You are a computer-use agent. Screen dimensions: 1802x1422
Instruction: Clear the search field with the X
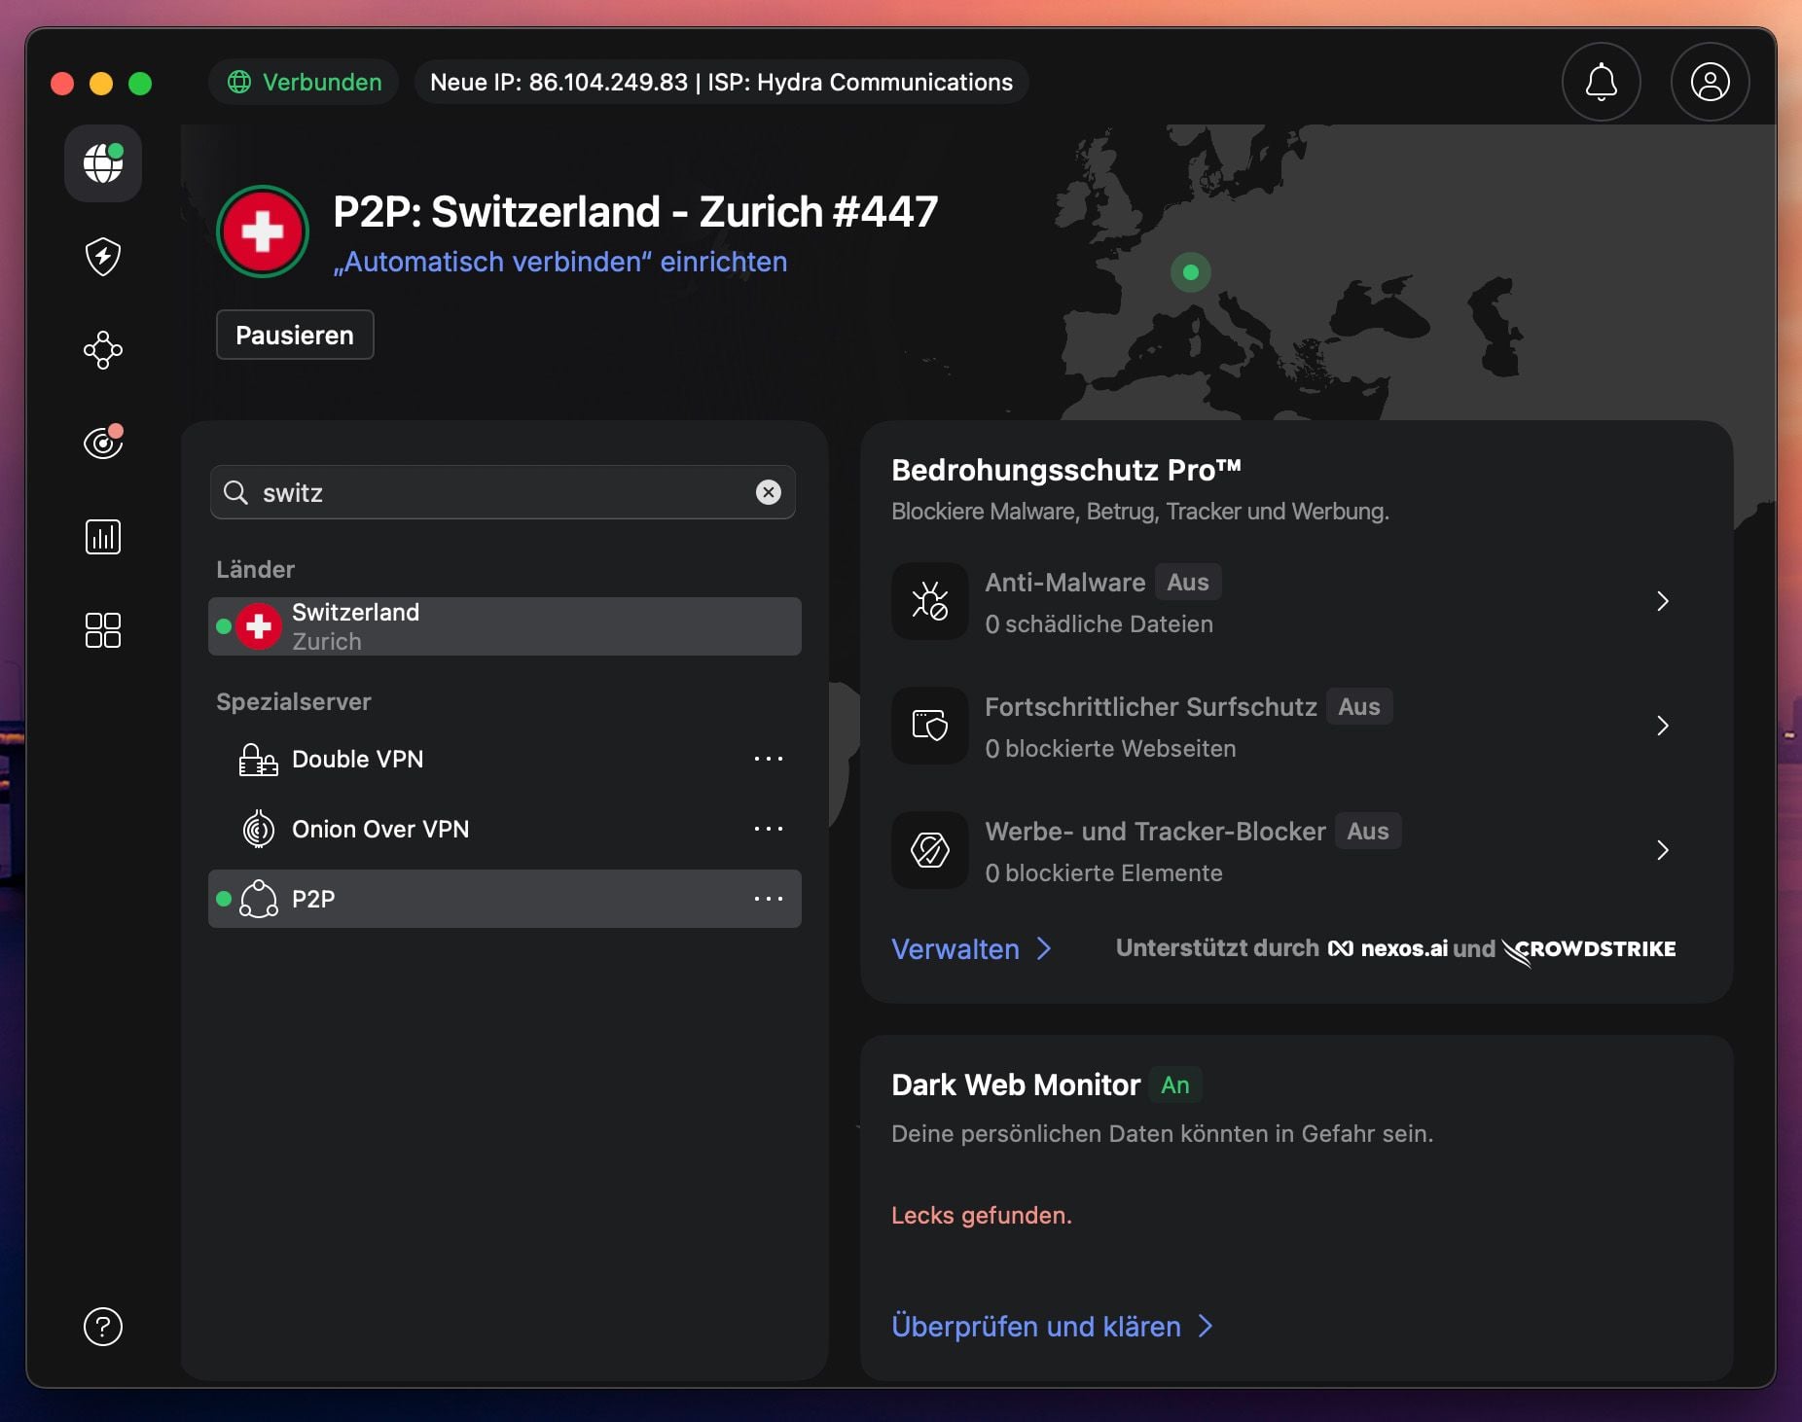[769, 492]
